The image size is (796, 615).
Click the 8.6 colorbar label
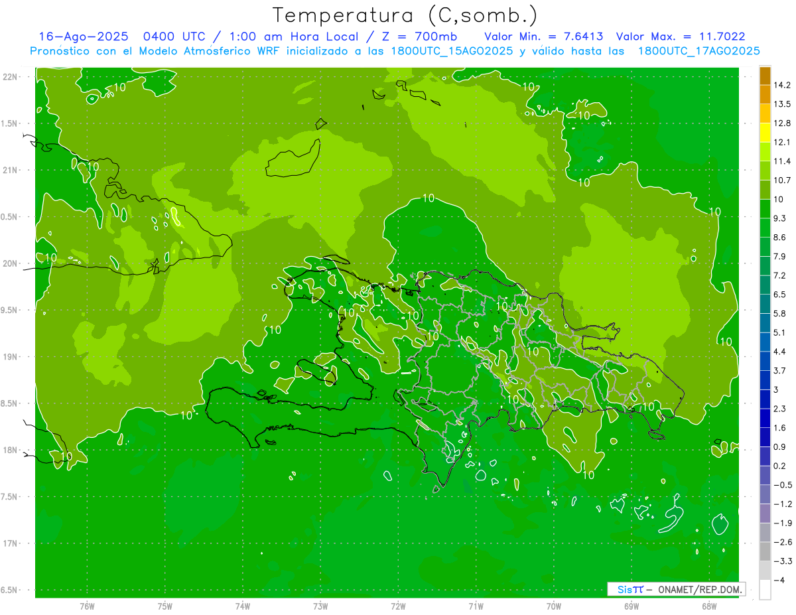coord(780,238)
